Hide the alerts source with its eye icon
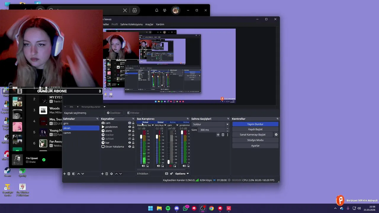 (129, 131)
